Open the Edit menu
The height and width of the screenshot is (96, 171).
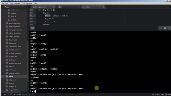tap(7, 3)
